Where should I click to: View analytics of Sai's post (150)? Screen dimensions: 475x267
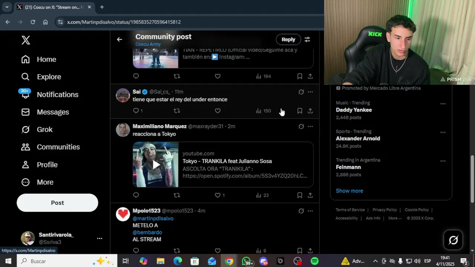pyautogui.click(x=263, y=111)
